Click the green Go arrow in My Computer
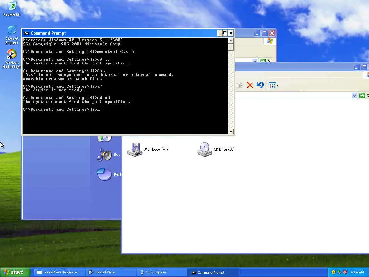Viewport: 369px width, 277px height. click(362, 96)
